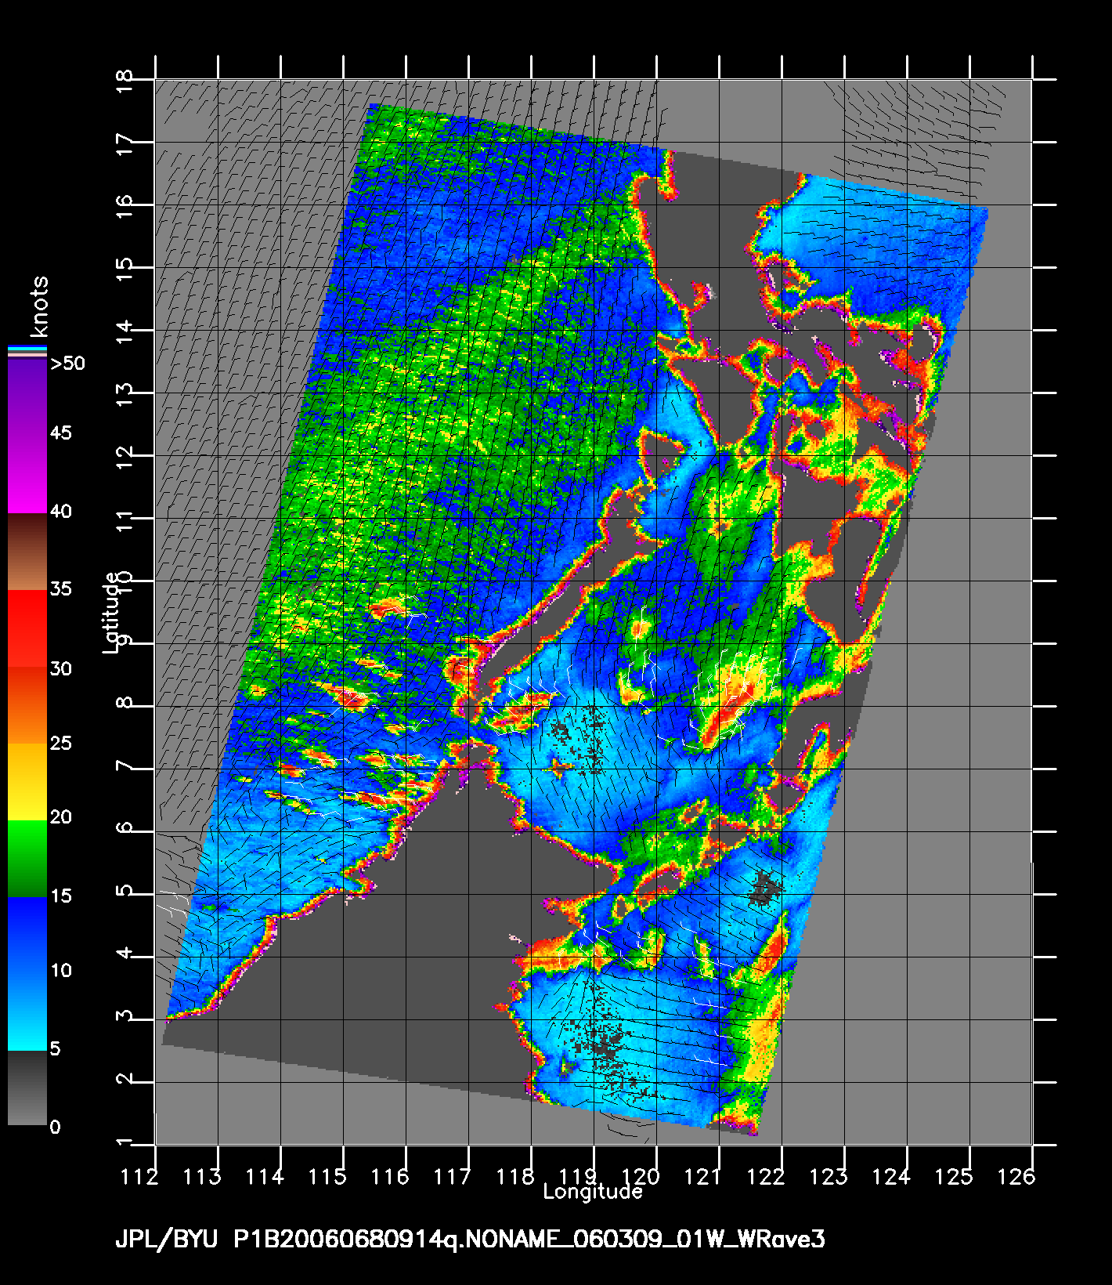Pick the gray 0–5 knots color band
The height and width of the screenshot is (1285, 1112).
pos(27,1088)
